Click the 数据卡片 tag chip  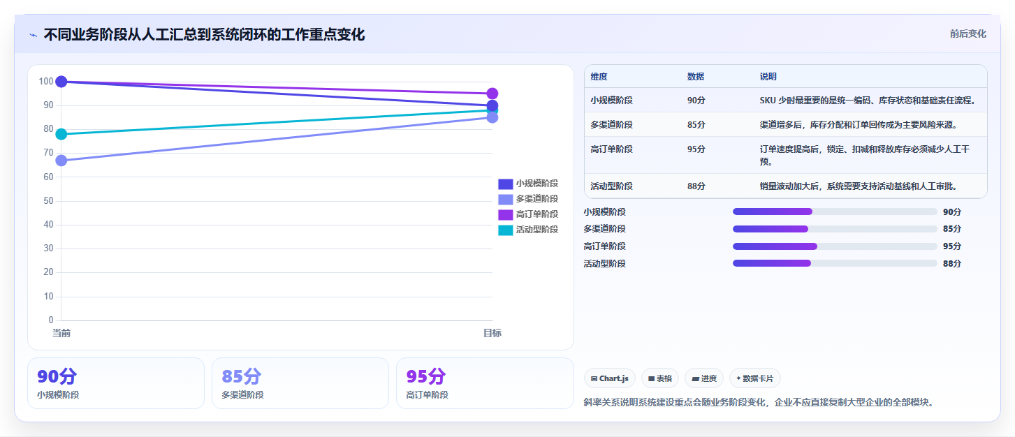755,378
